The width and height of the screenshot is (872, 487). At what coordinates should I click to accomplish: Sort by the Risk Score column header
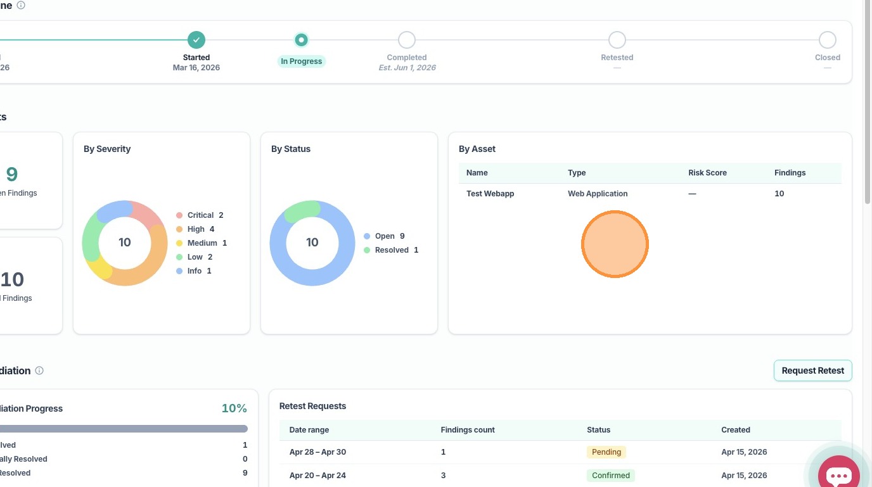(x=707, y=173)
